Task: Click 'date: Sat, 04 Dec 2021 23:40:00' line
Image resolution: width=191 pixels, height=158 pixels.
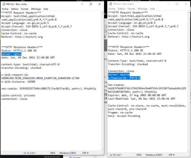Action: (x=28, y=57)
